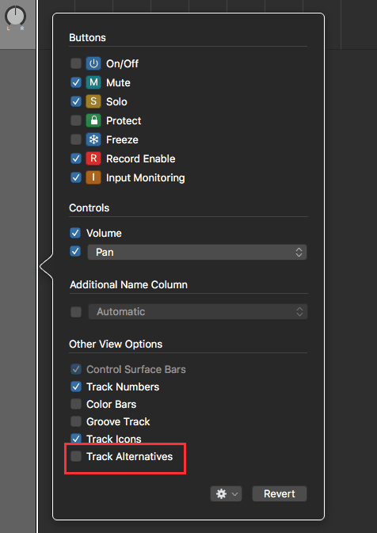
Task: Uncheck the Track Numbers option
Action: click(76, 386)
